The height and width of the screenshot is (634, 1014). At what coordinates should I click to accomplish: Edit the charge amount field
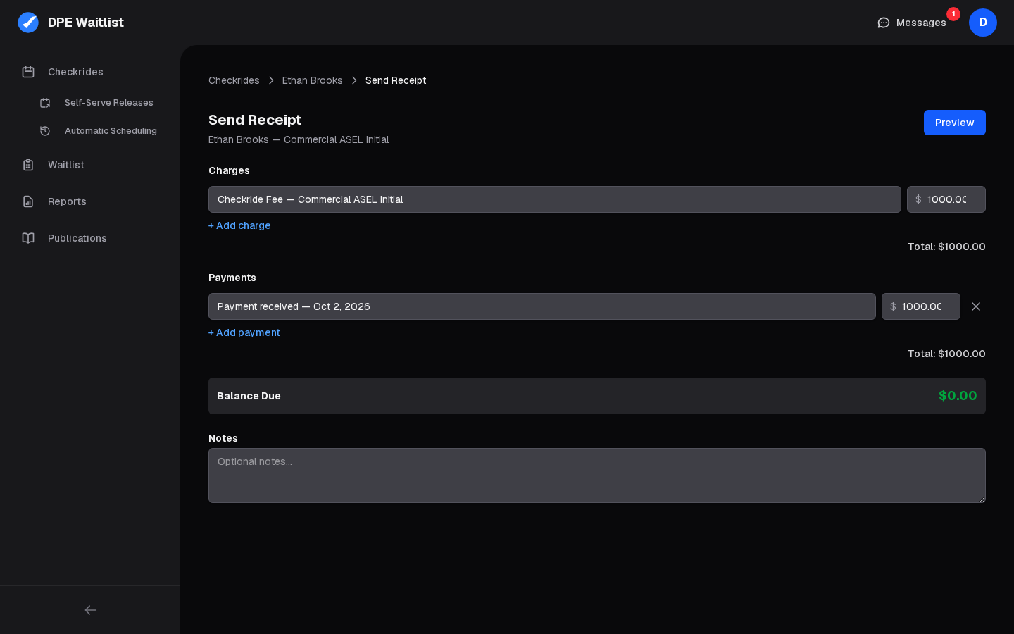[946, 199]
